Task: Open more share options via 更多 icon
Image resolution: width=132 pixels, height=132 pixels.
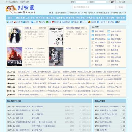Action: coord(115,22)
